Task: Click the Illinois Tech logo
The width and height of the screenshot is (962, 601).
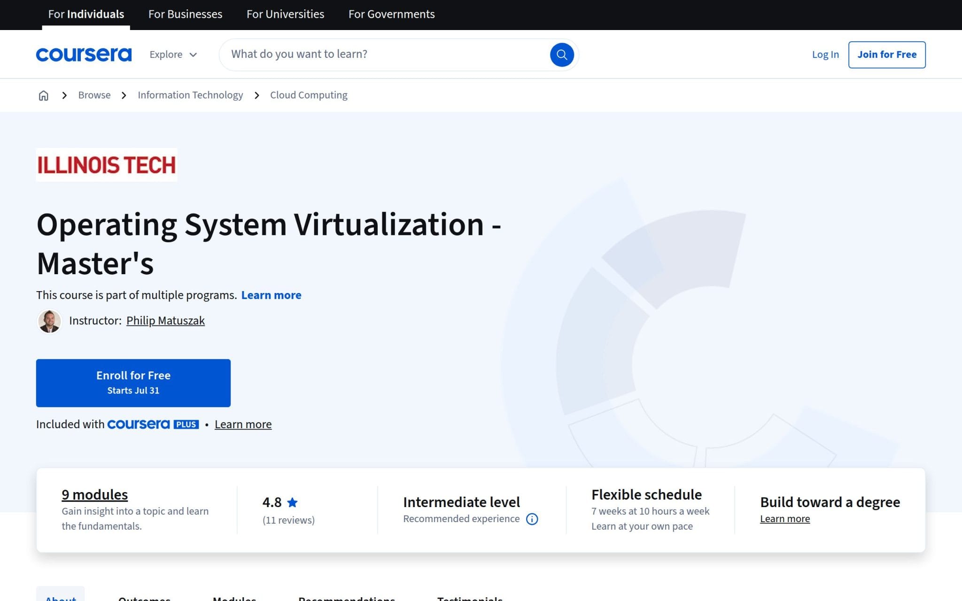Action: [107, 165]
